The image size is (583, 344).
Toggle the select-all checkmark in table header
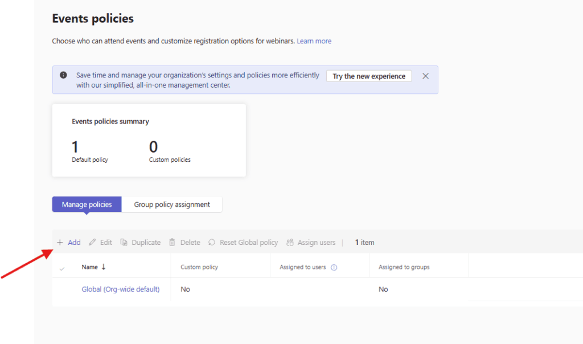62,268
